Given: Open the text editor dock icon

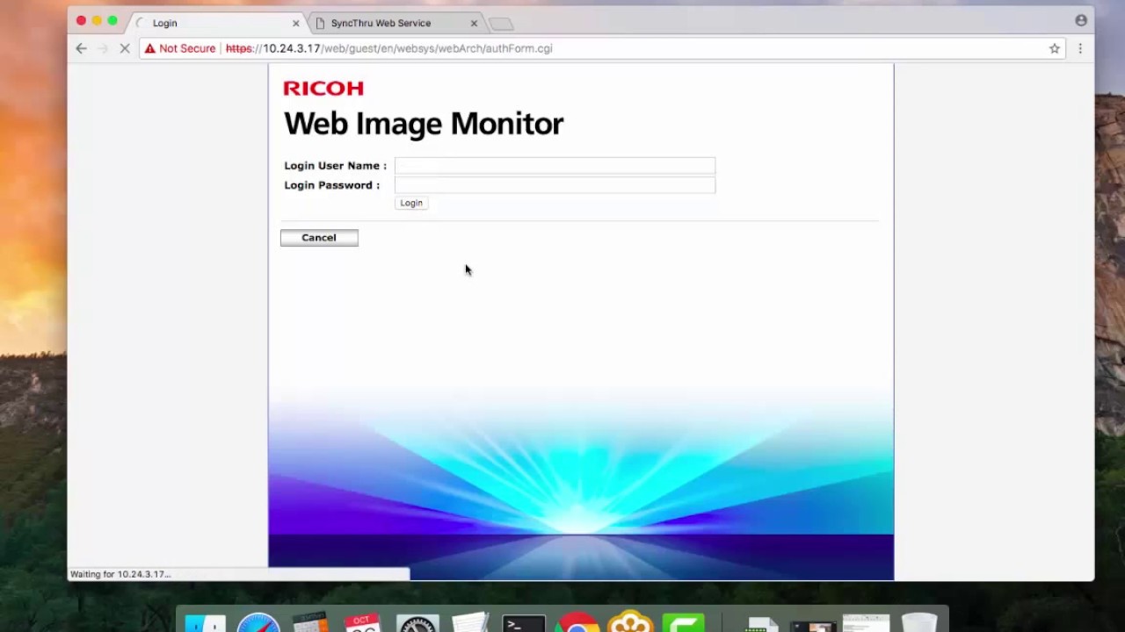Looking at the screenshot, I should pyautogui.click(x=470, y=623).
